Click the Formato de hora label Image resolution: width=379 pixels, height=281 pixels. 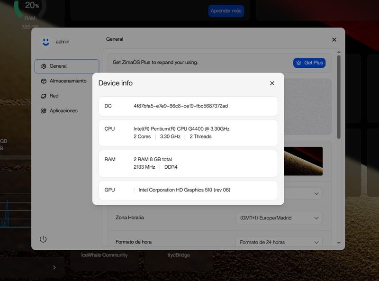(134, 242)
